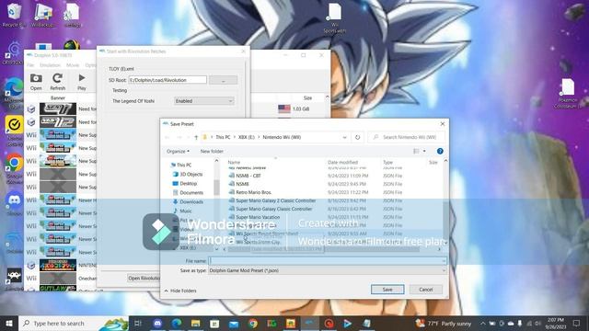The width and height of the screenshot is (589, 331).
Task: Edit the SD Root path field
Action: (167, 80)
